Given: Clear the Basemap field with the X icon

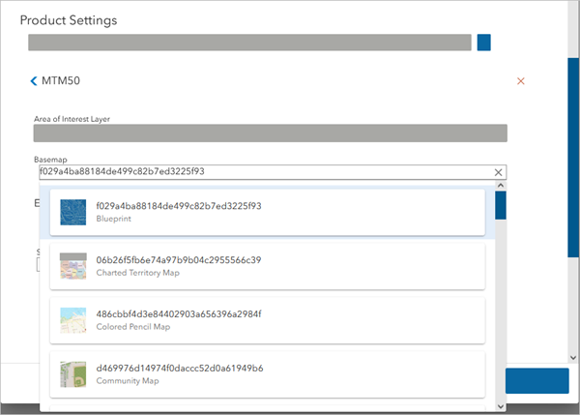Looking at the screenshot, I should pos(499,172).
